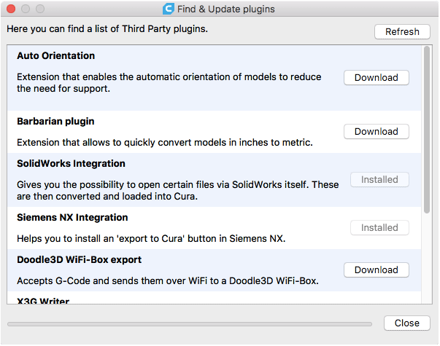Viewport: 440px width, 346px height.
Task: Maximize window using green title bar button
Action: click(x=40, y=9)
